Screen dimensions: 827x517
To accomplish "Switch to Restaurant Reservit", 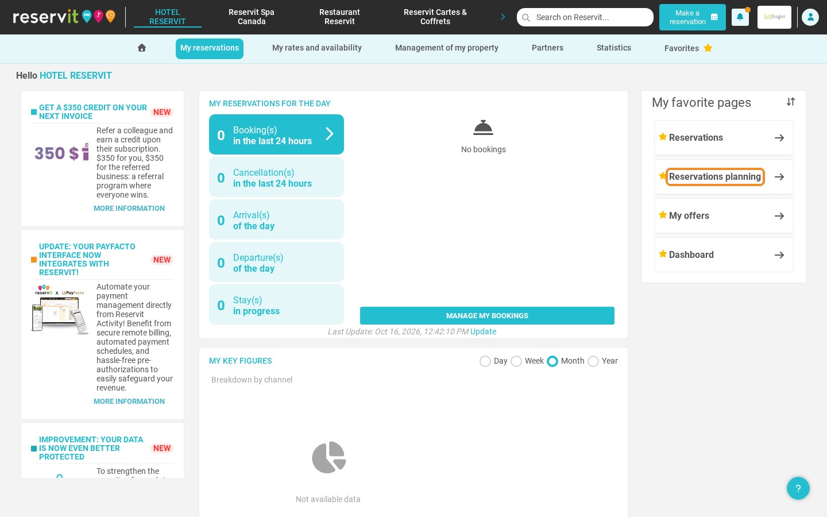I will [339, 17].
